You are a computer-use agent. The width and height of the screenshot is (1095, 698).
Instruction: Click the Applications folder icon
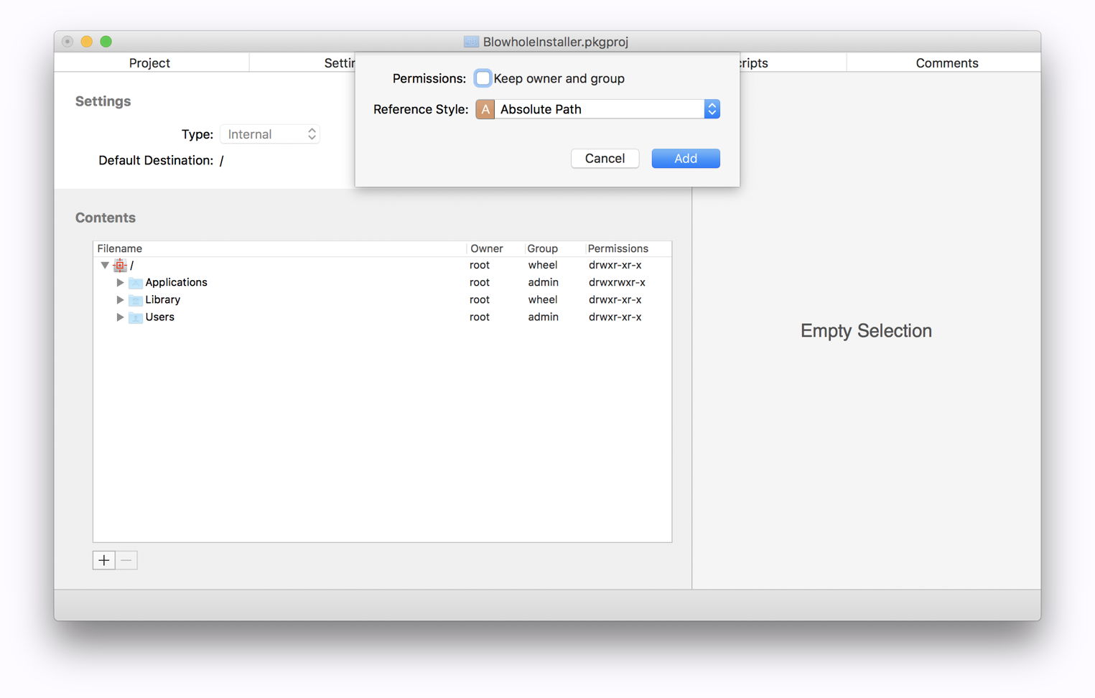pyautogui.click(x=135, y=282)
